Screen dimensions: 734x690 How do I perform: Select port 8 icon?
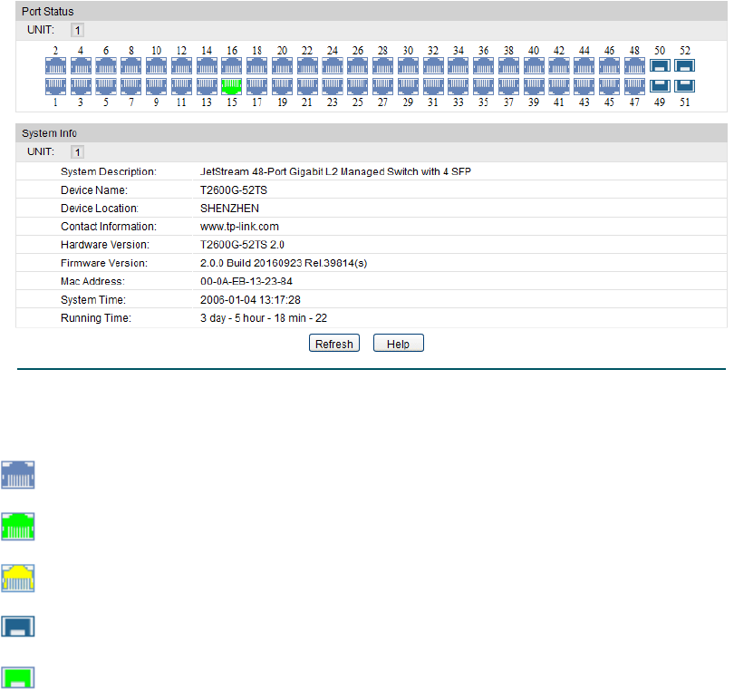(x=131, y=65)
